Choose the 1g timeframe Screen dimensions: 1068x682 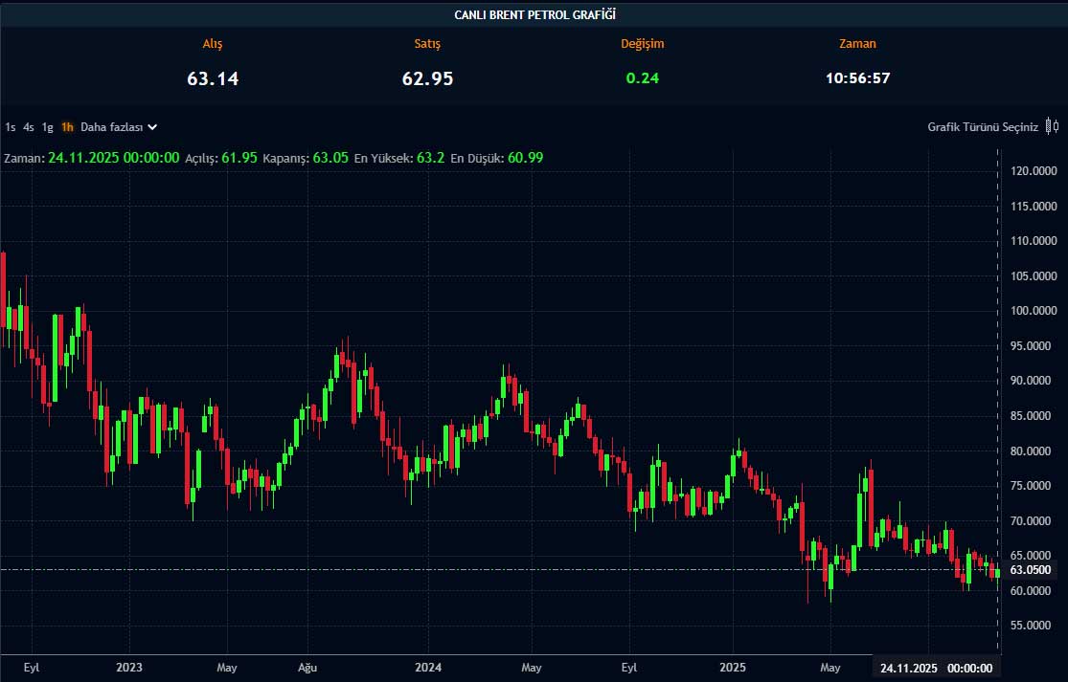47,126
